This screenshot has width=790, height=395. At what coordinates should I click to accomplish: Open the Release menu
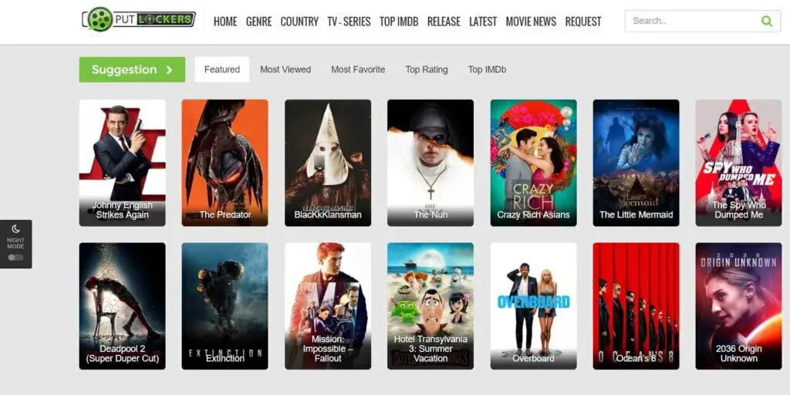[444, 22]
